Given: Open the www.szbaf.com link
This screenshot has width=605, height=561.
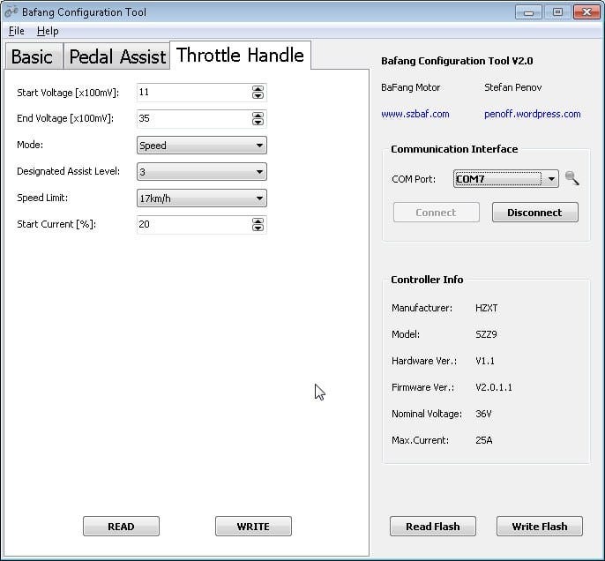Looking at the screenshot, I should coord(415,114).
